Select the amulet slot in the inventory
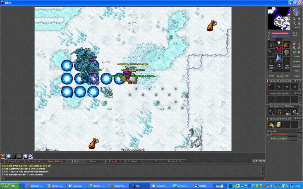The image size is (303, 189). pos(272,45)
